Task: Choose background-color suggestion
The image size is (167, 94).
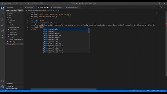Action: 65,29
